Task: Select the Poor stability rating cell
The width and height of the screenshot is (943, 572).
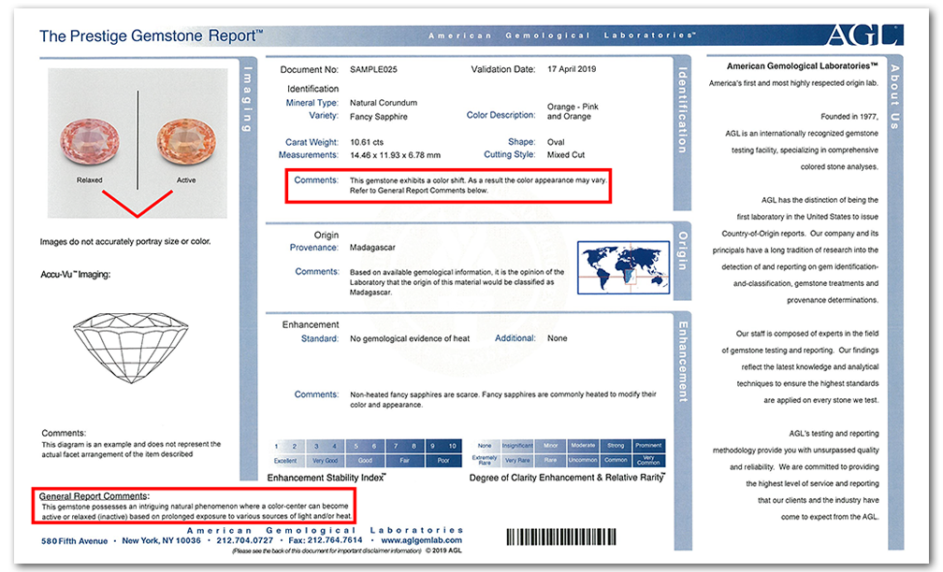Action: coord(443,461)
